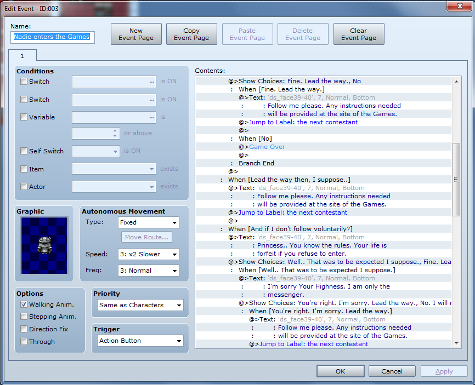
Task: Open the Priority dropdown
Action: (140, 305)
